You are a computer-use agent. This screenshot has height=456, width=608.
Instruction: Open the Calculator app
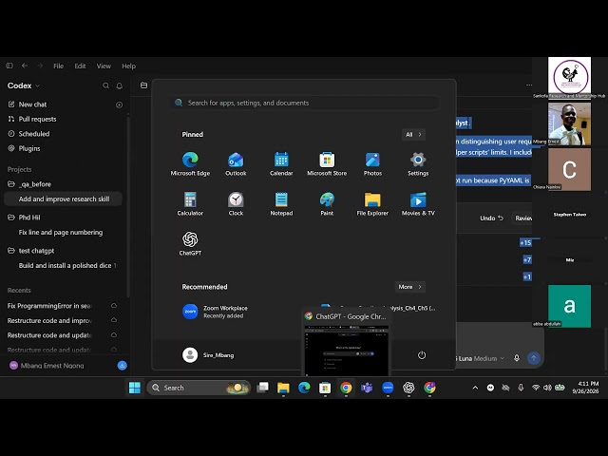190,204
